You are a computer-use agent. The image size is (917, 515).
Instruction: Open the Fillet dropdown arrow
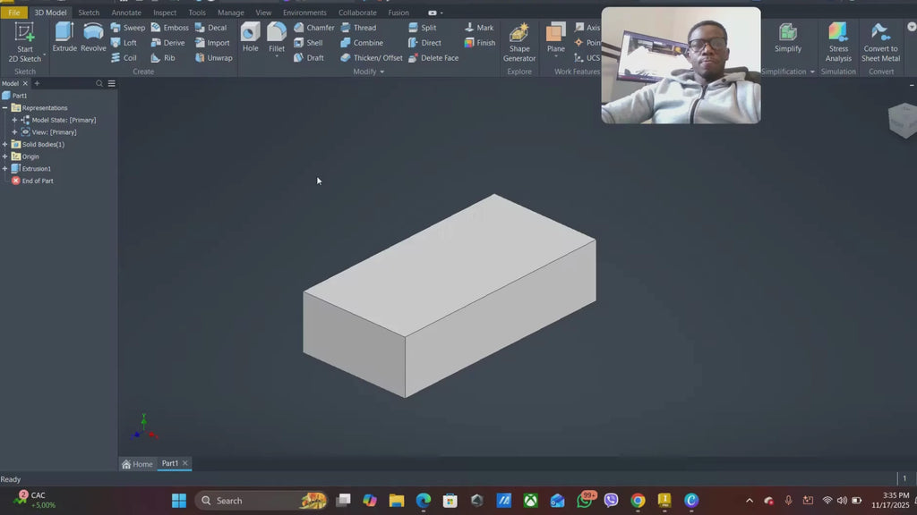click(x=278, y=55)
